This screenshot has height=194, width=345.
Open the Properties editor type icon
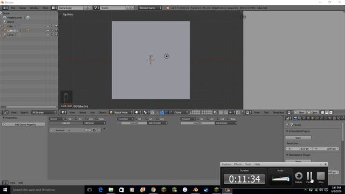[x=288, y=119]
